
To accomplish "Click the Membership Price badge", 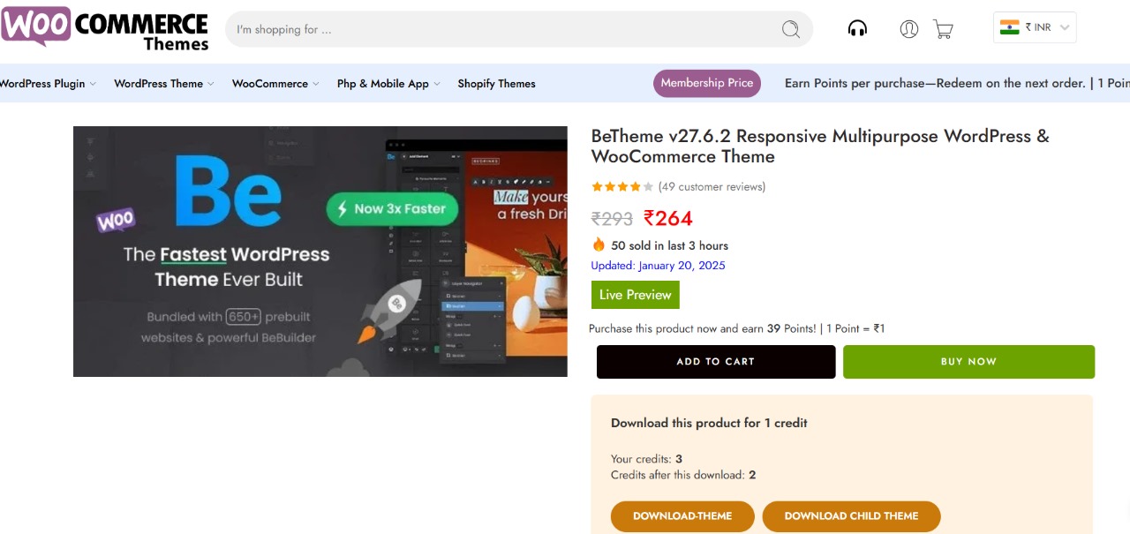I will [x=706, y=83].
